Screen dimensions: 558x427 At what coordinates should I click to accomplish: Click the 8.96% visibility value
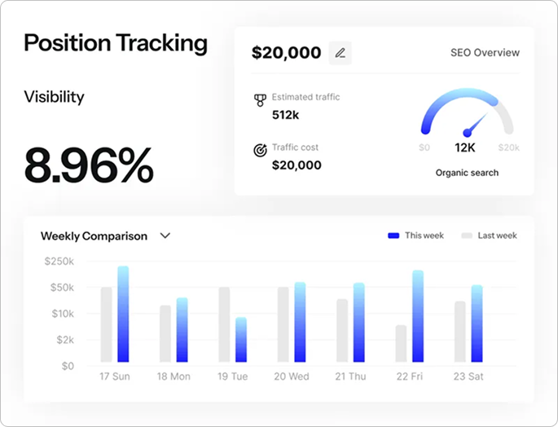89,165
